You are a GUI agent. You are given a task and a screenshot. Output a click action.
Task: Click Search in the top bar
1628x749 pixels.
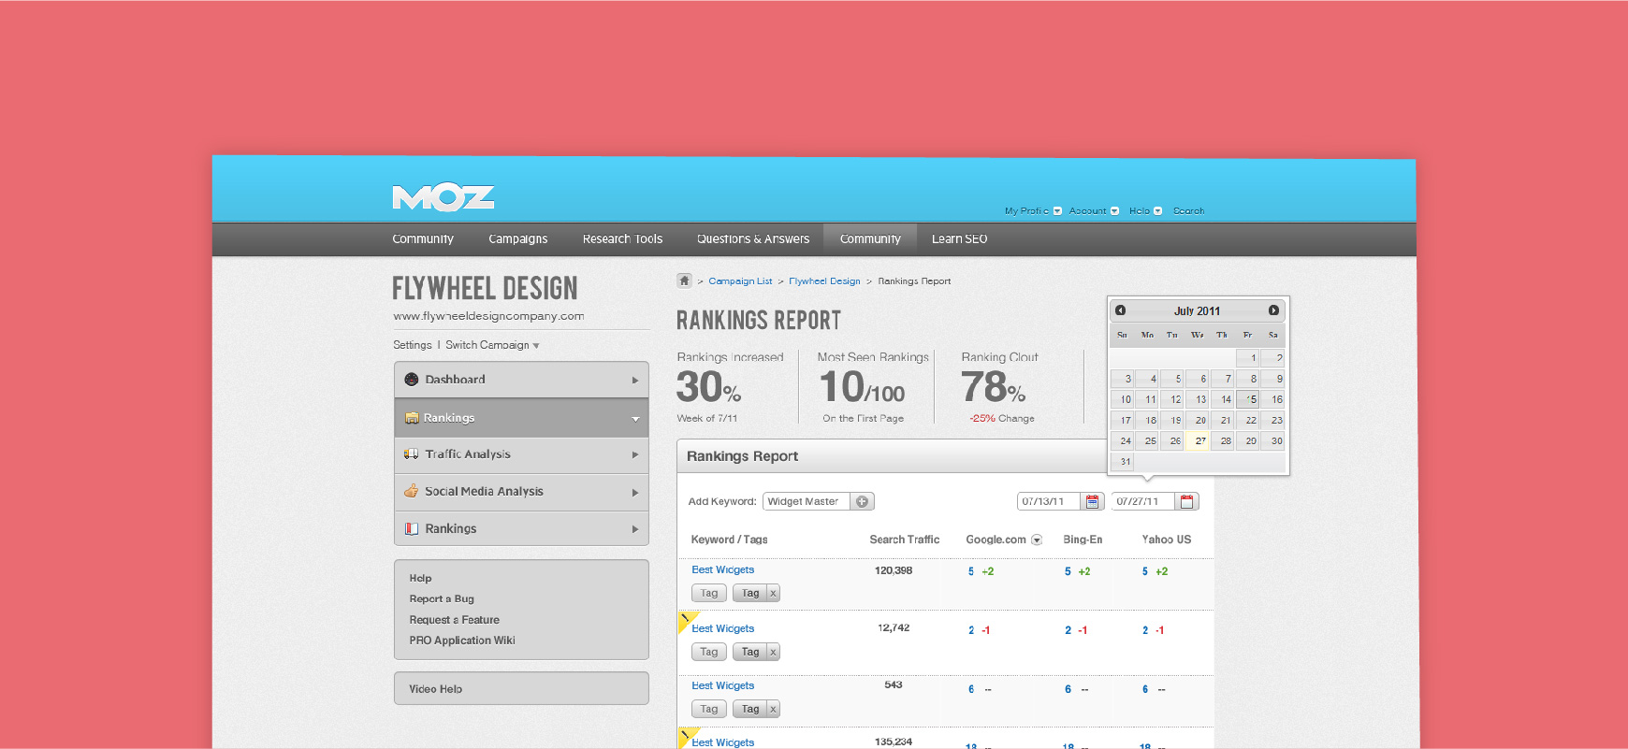point(1188,211)
